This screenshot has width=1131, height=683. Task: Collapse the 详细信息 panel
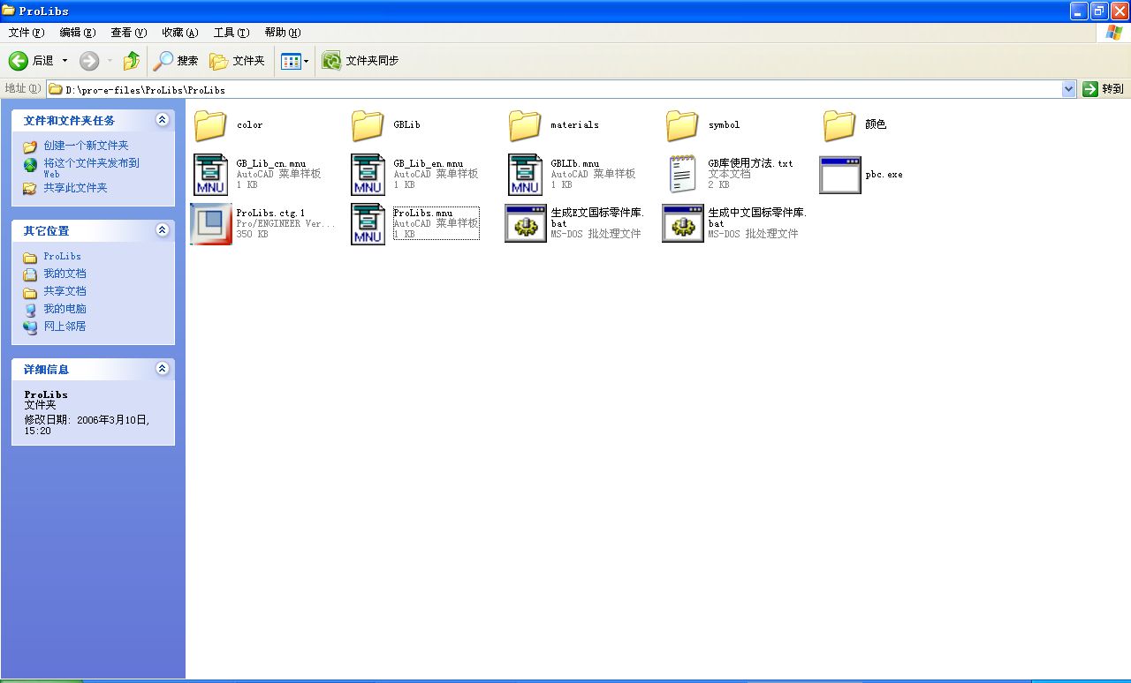click(x=162, y=369)
